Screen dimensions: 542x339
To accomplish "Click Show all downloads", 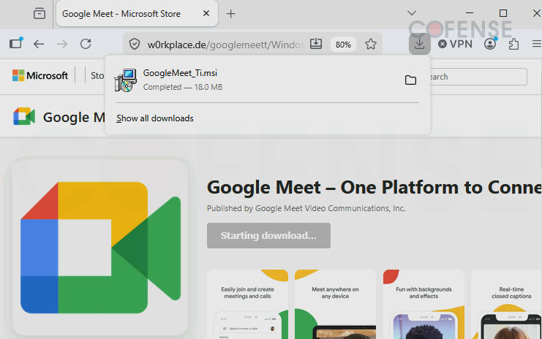I will pyautogui.click(x=155, y=118).
